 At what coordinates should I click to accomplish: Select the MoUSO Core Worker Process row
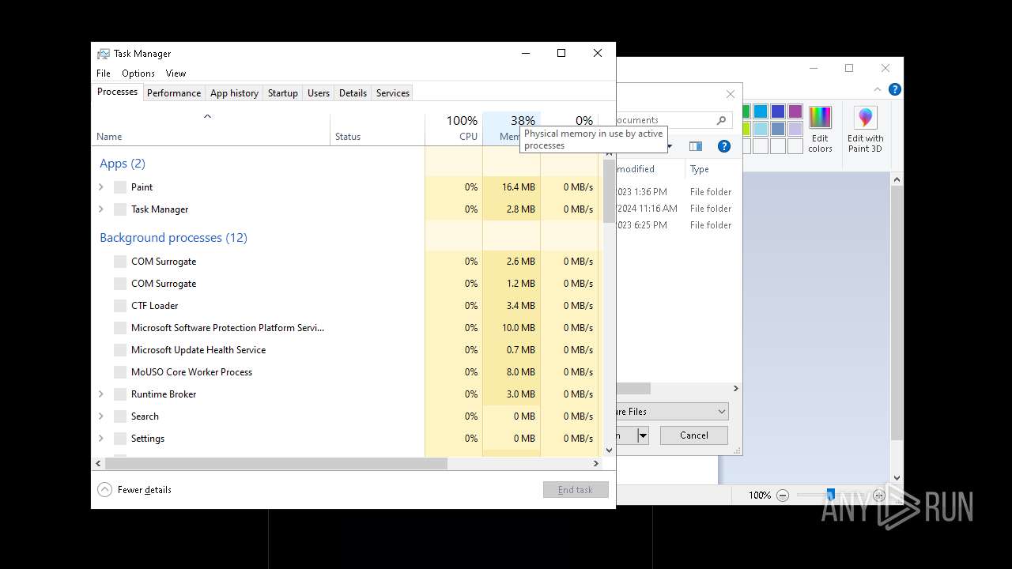tap(347, 372)
